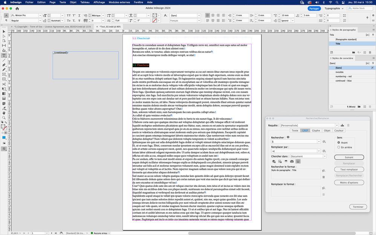Create new style in Styles de paragraphe panel
The image size is (376, 235).
tap(365, 52)
